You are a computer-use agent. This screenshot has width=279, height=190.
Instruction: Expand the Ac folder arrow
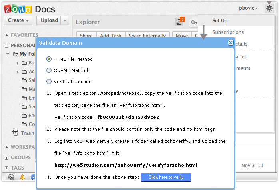click(18, 72)
